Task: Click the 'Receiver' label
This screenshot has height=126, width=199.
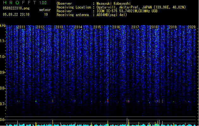Action: point(64,11)
